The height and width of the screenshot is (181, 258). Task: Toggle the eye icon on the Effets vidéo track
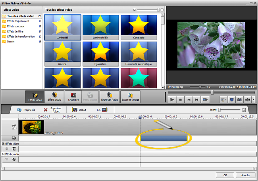click(x=7, y=149)
